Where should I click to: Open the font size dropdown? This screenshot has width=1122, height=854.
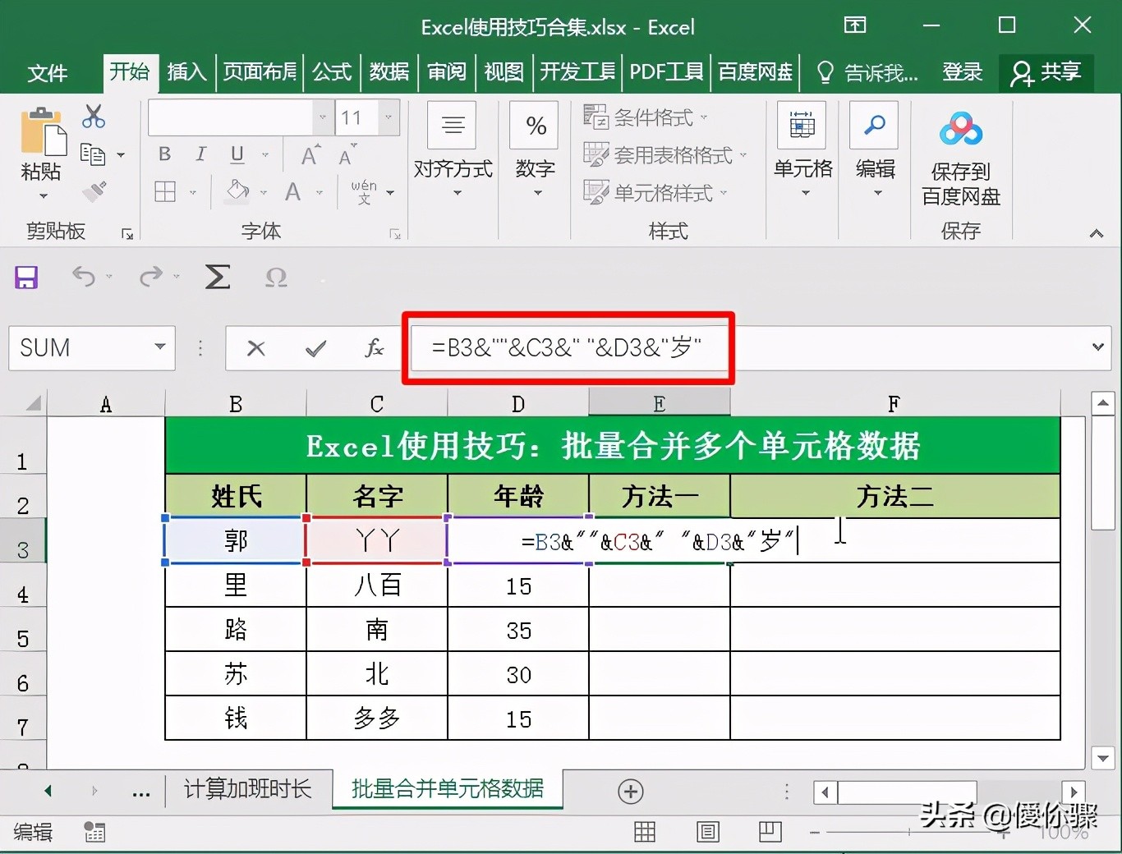(x=387, y=117)
